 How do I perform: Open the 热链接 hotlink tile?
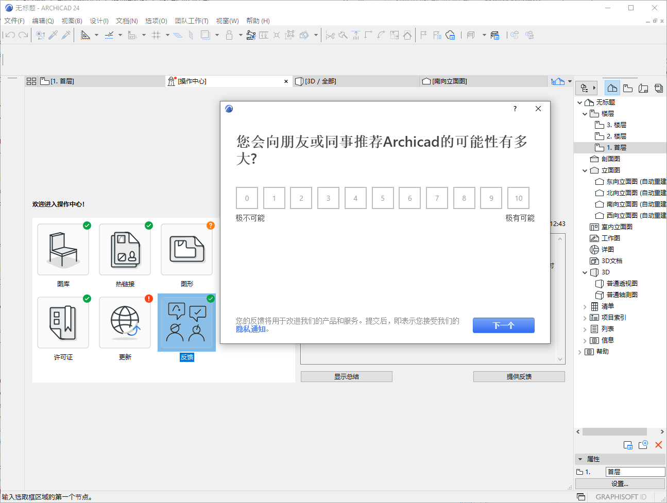pyautogui.click(x=125, y=250)
